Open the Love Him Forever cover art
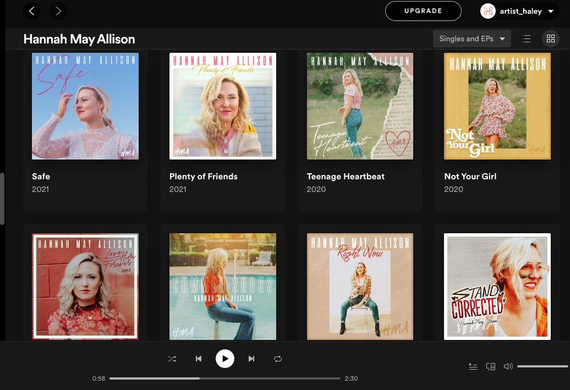The image size is (570, 390). pos(85,287)
